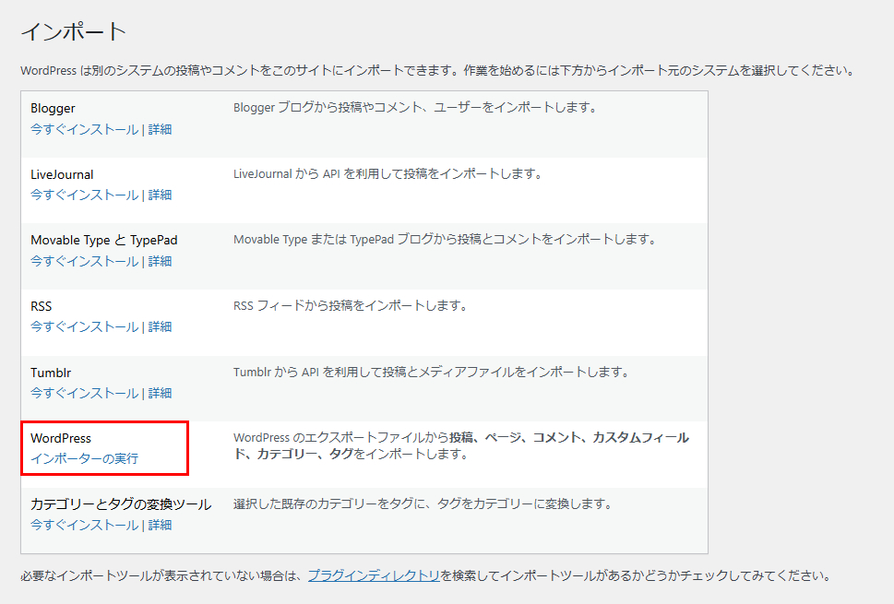Open 詳細 for カテゴリーとタグの変換ツール
This screenshot has width=894, height=604.
[160, 525]
